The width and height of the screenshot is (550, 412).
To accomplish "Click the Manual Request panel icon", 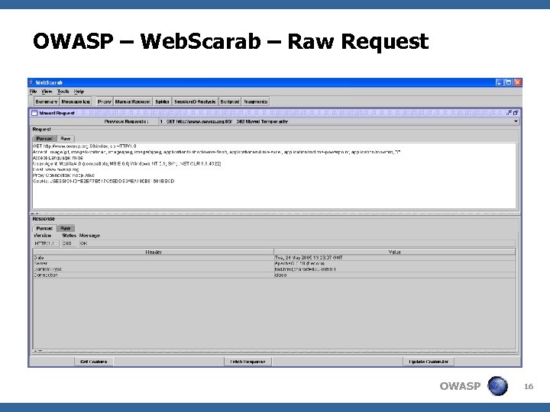I will (34, 113).
